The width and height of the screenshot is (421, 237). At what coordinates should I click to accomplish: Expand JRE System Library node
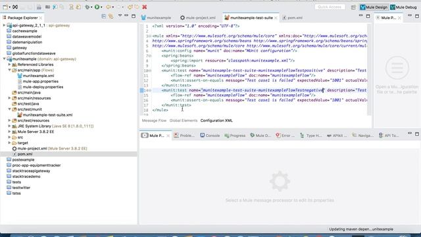click(x=9, y=126)
